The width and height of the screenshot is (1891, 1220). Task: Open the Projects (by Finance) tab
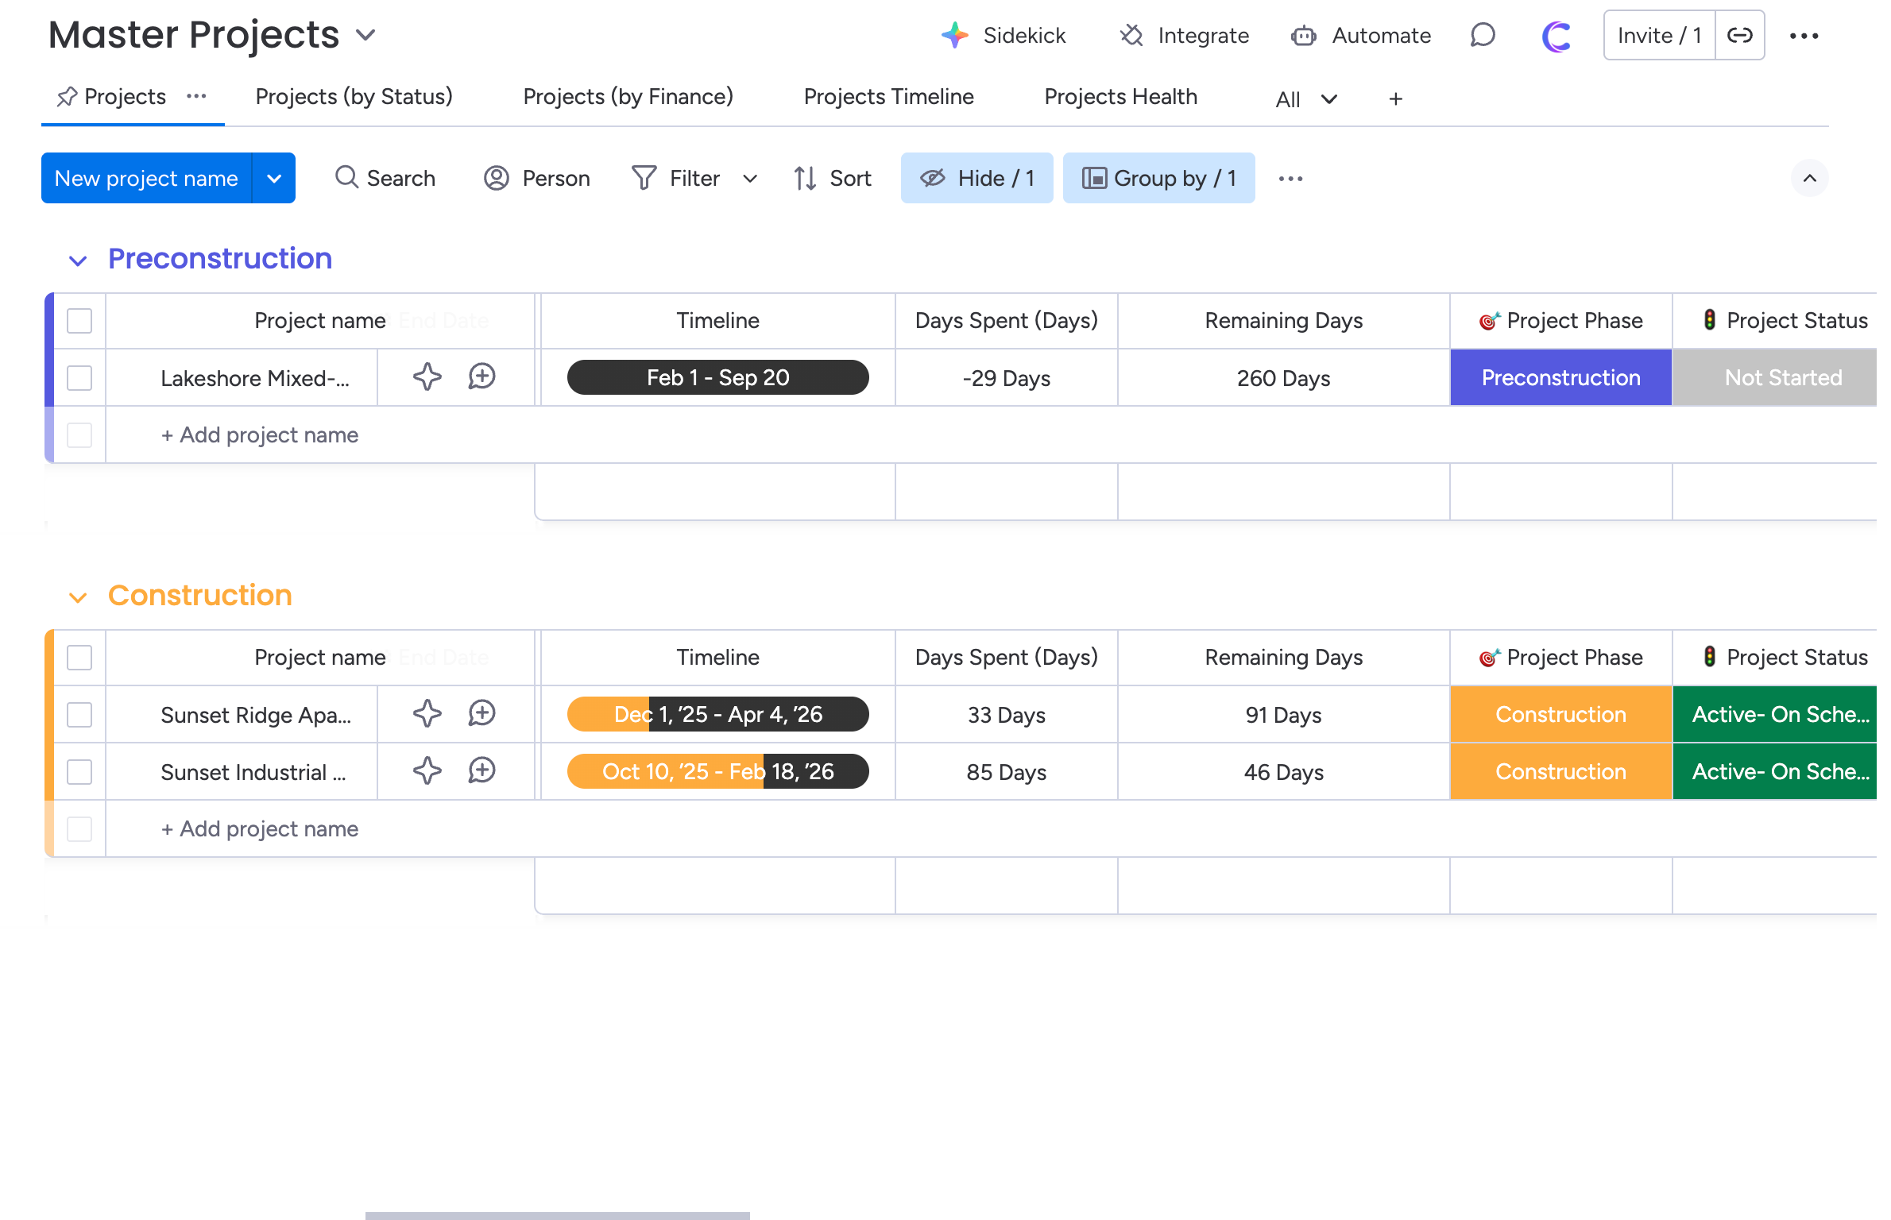point(628,97)
